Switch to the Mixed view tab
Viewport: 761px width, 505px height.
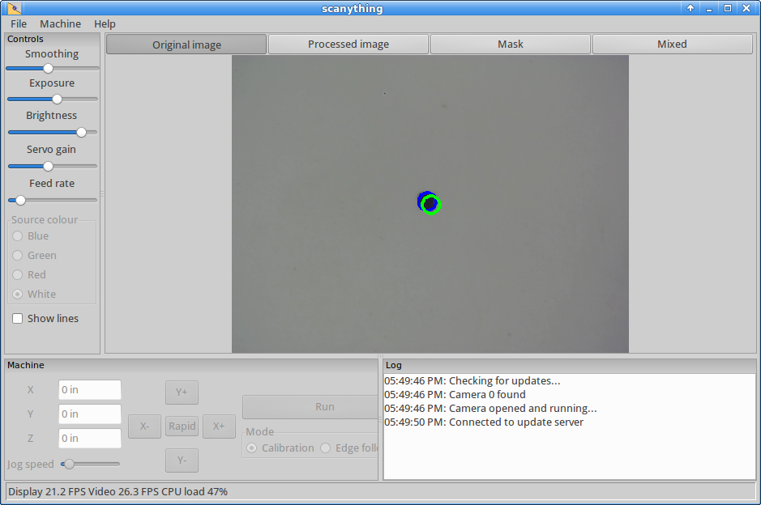click(672, 44)
